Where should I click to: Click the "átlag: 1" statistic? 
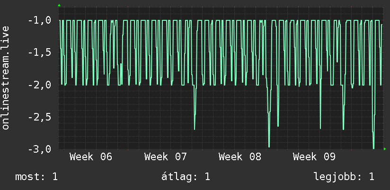click(186, 177)
